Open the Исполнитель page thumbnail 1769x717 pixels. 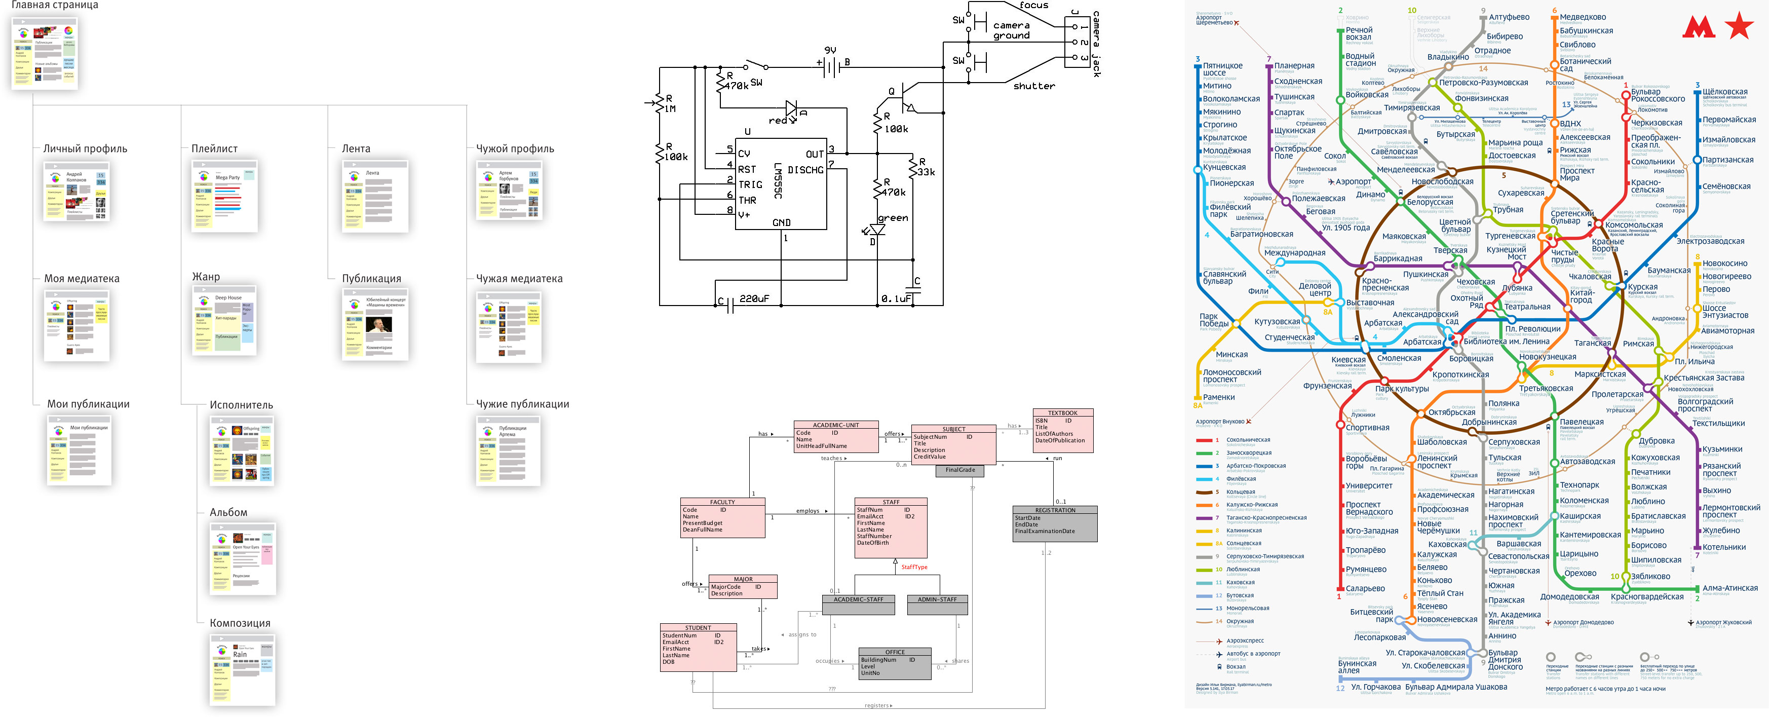(x=243, y=451)
